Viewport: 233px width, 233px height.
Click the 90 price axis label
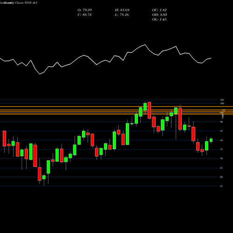click(221, 122)
